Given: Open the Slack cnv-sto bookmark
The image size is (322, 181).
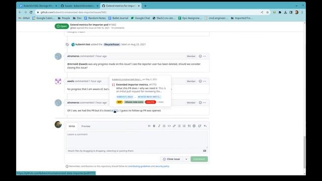Looking at the screenshot, I should pyautogui.click(x=164, y=18).
